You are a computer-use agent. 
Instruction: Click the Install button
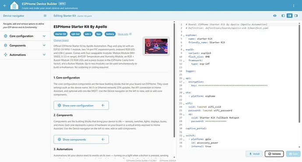coord(254,154)
